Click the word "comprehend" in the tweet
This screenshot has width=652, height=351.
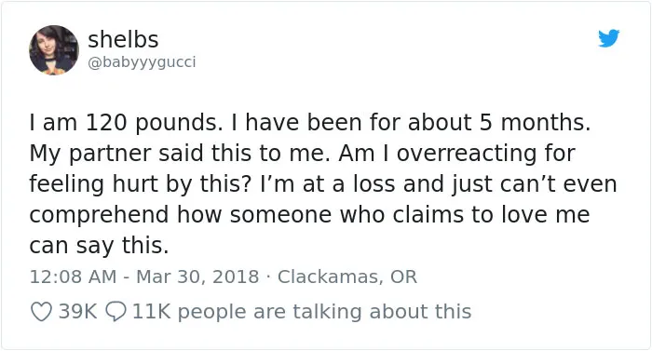coord(99,215)
